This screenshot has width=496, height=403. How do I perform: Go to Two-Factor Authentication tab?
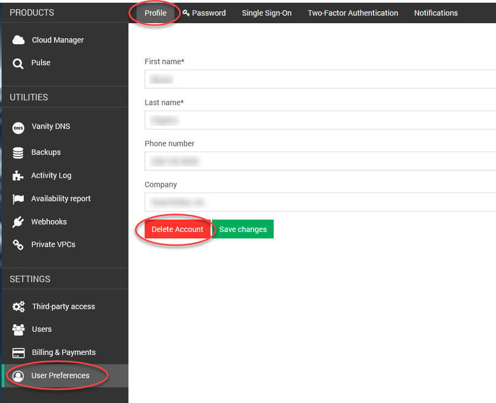pos(352,13)
